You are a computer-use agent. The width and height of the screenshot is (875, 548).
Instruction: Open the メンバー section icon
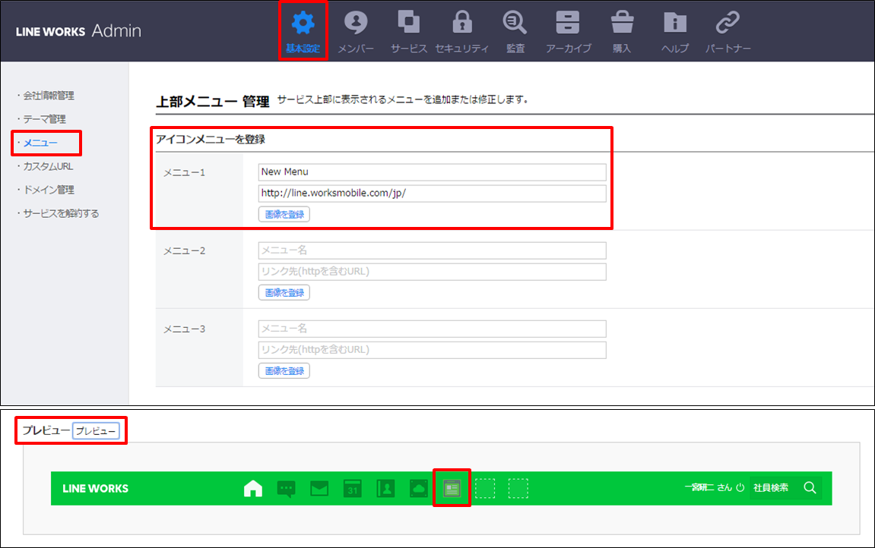[355, 24]
